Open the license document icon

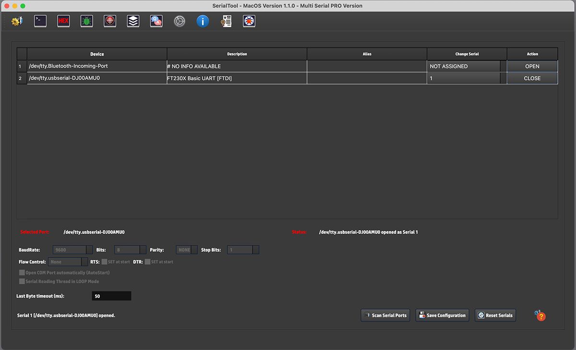226,21
